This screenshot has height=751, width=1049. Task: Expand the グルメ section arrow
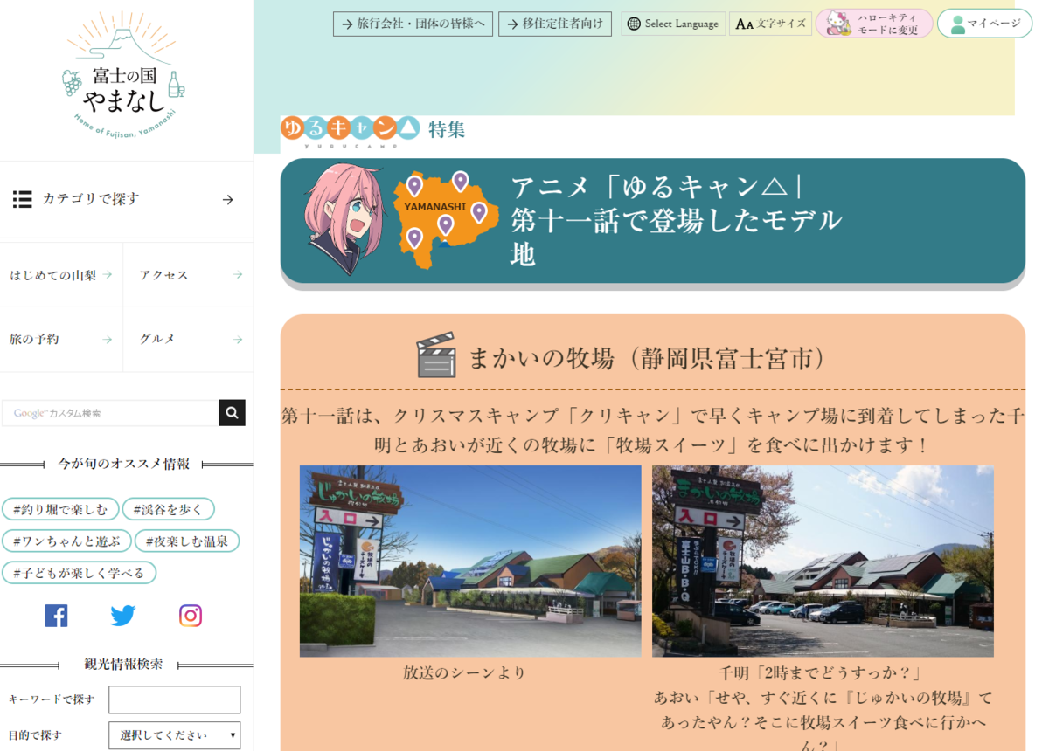(237, 339)
